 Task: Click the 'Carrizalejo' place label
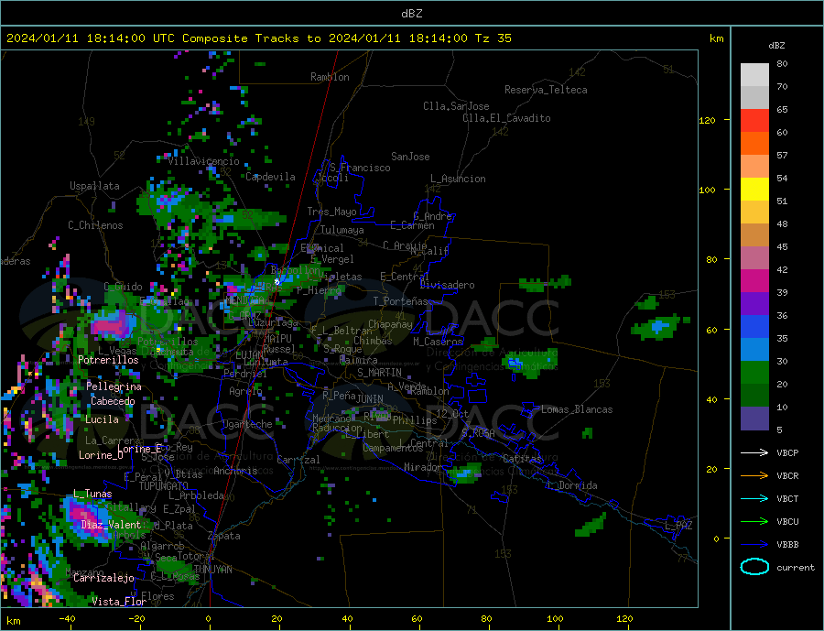[104, 578]
